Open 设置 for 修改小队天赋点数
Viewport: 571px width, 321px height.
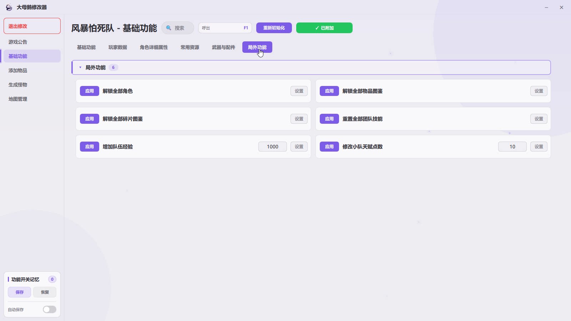[539, 147]
